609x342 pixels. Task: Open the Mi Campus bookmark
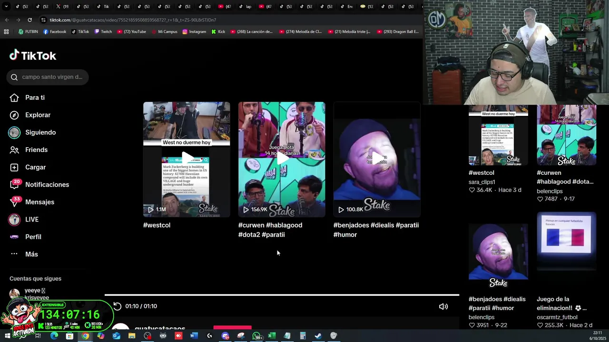point(164,32)
